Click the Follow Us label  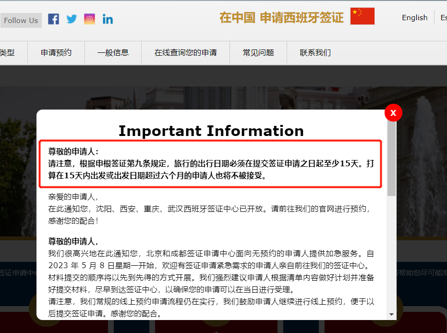21,20
